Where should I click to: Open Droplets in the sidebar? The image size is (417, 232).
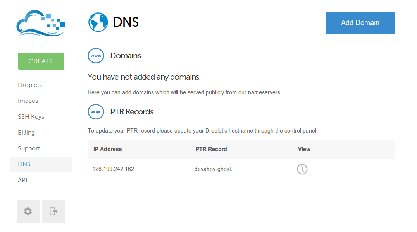pos(30,85)
